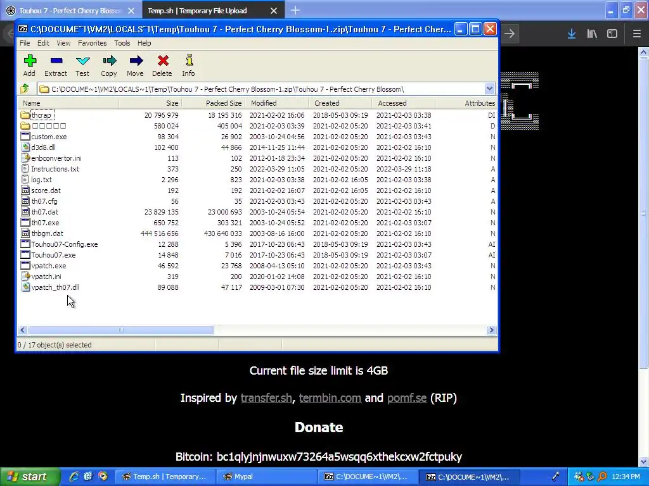The image size is (649, 486).
Task: Open the pomf.se link
Action: pyautogui.click(x=407, y=398)
